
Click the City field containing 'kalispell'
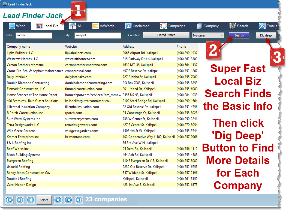coord(97,35)
